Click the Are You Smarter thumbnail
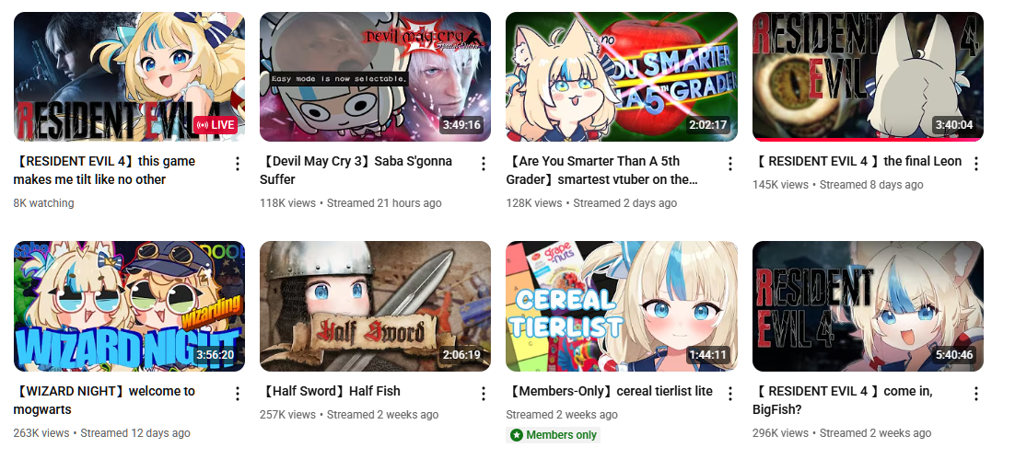Viewport: 1015px width, 459px height. (x=622, y=76)
